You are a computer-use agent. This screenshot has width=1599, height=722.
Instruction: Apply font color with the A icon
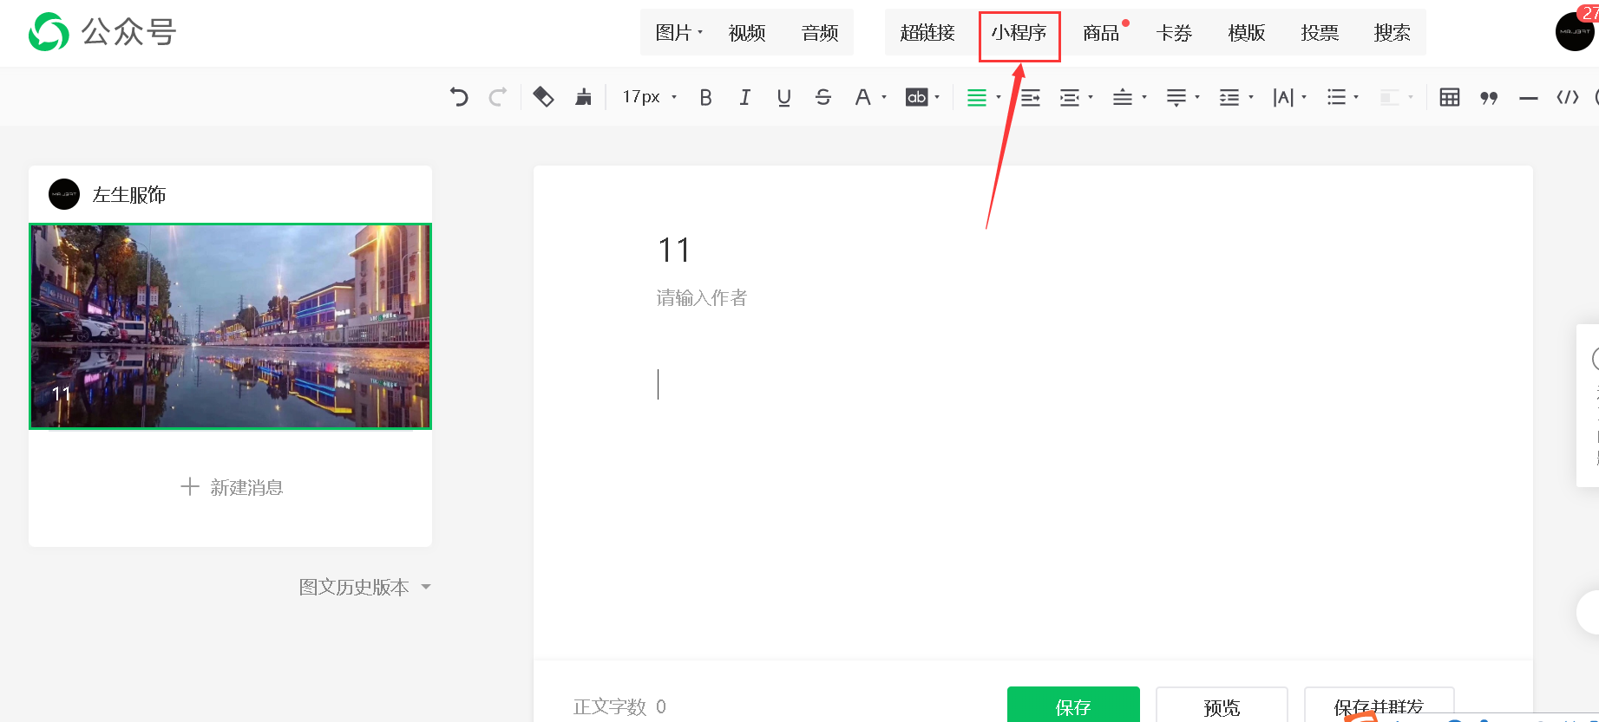(x=862, y=97)
